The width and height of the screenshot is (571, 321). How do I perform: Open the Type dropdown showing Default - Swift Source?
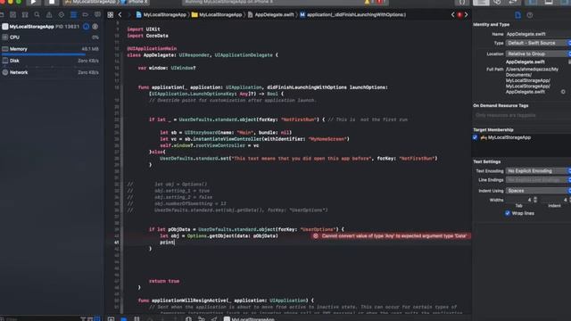[538, 43]
